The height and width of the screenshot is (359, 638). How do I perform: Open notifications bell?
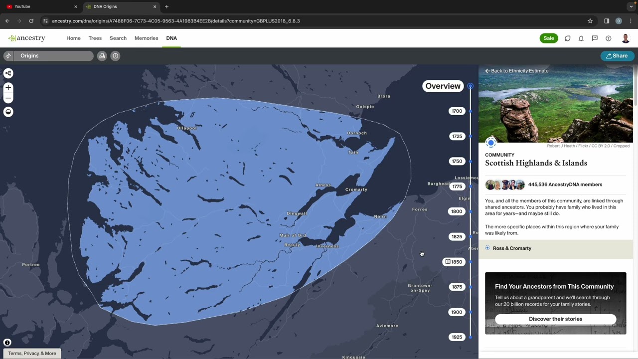[581, 38]
